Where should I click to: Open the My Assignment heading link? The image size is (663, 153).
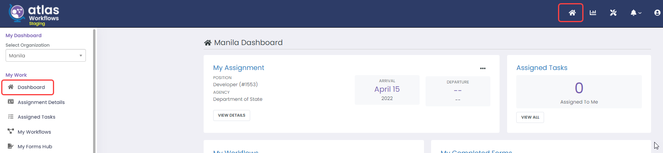(x=239, y=68)
